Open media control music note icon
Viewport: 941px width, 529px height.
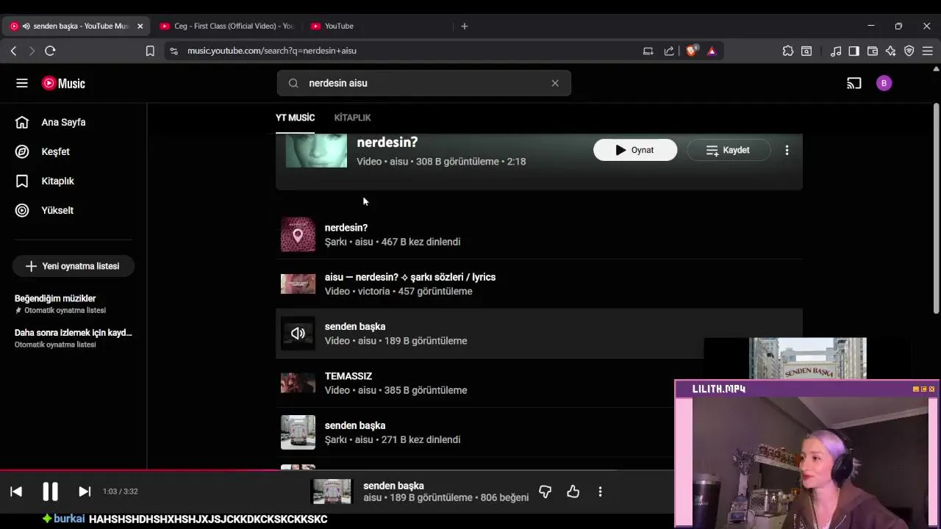(836, 51)
